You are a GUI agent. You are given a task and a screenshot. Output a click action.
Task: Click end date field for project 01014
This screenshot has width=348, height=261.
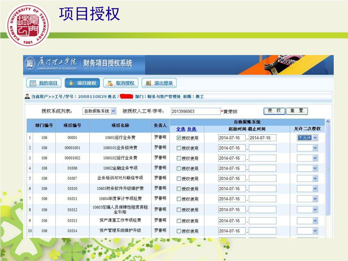pos(263,231)
